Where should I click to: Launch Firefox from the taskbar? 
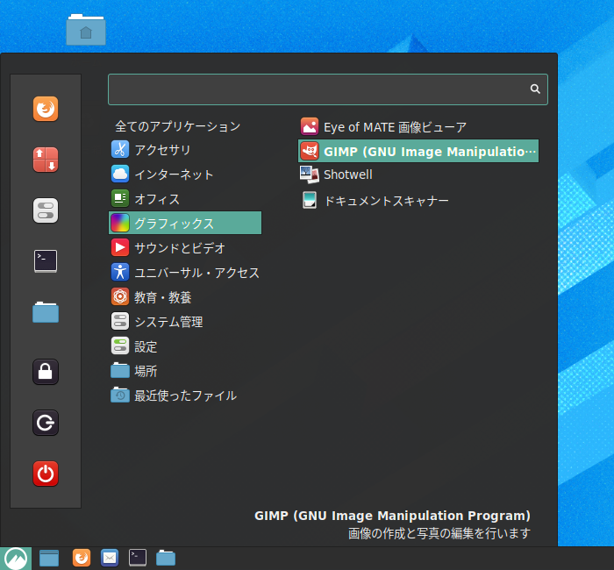click(82, 559)
